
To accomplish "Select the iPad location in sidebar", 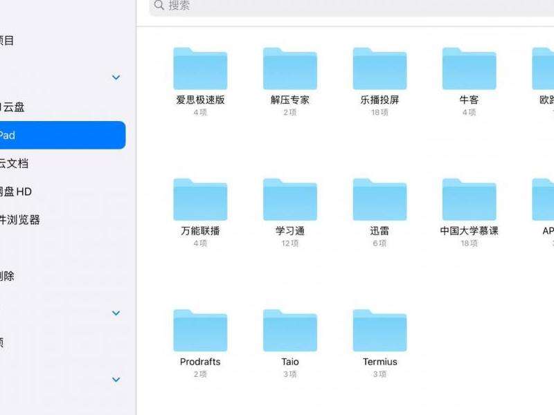I will 62,135.
